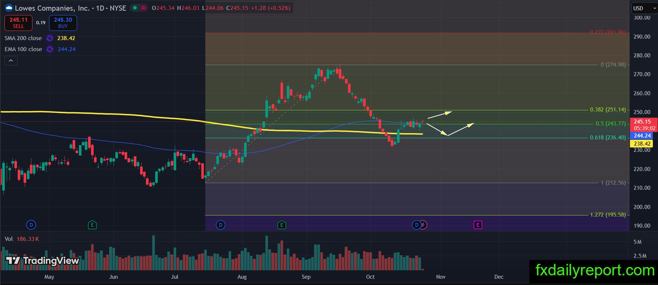Open the dividend marker in late April
The image size is (658, 285).
[31, 225]
